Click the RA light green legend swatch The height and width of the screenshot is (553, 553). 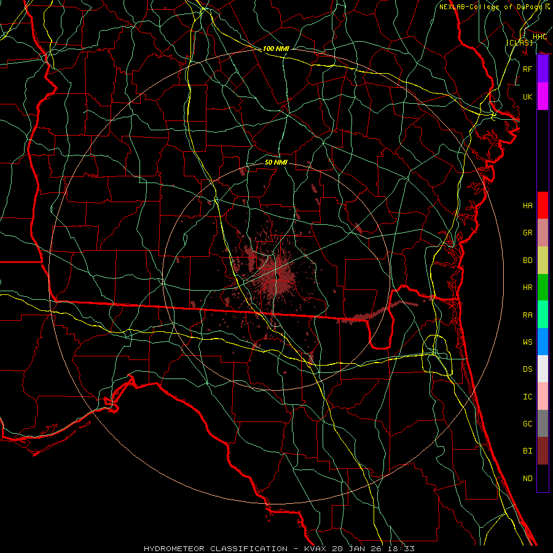tap(543, 315)
